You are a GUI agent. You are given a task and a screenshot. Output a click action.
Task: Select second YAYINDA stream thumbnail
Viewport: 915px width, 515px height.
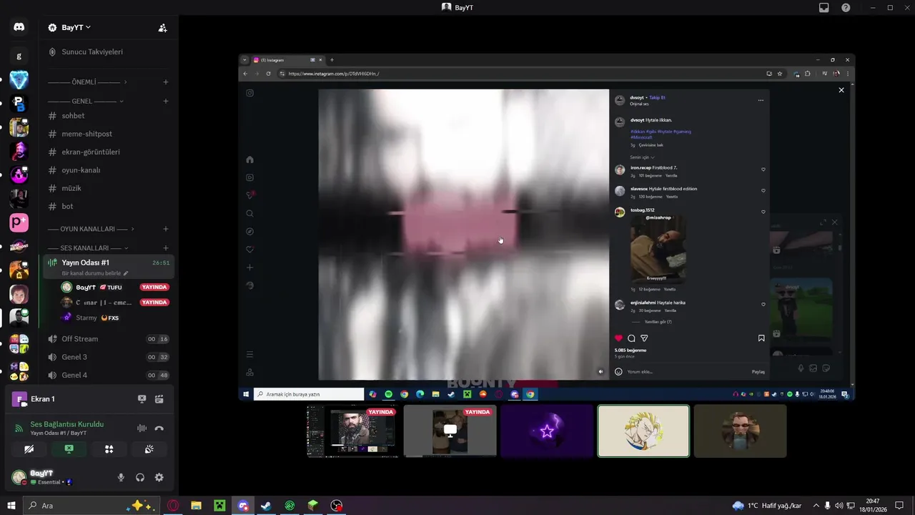coord(450,431)
